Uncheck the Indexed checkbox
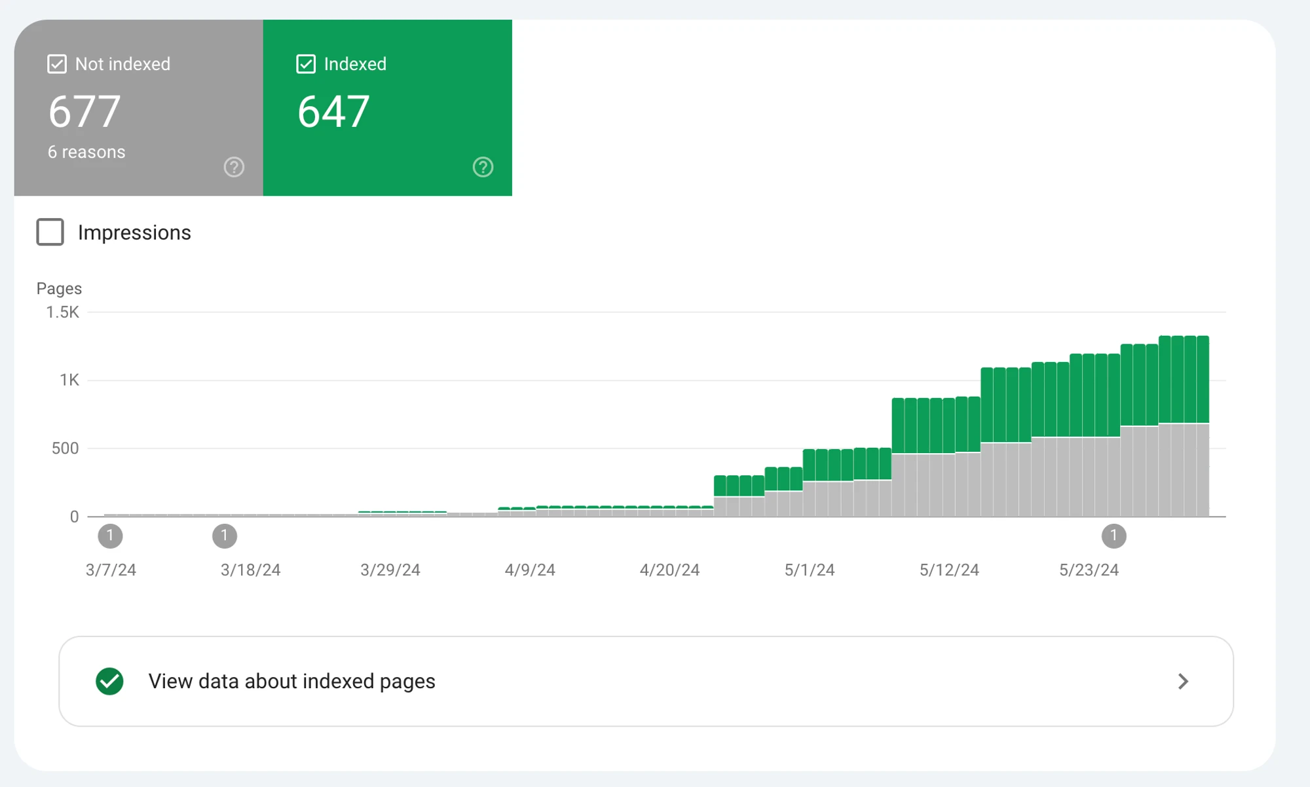Image resolution: width=1310 pixels, height=787 pixels. [306, 64]
